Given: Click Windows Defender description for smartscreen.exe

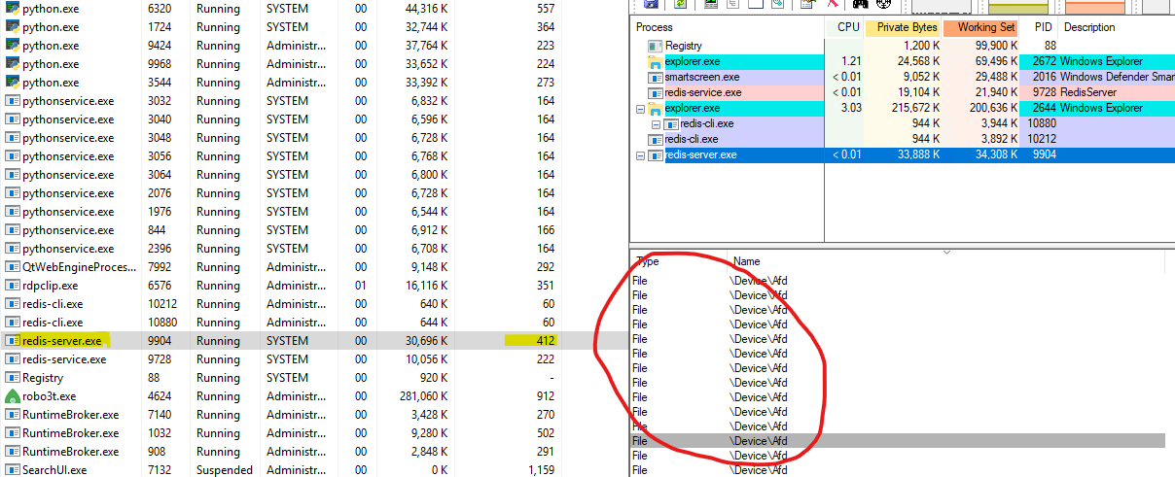Looking at the screenshot, I should coord(1117,77).
